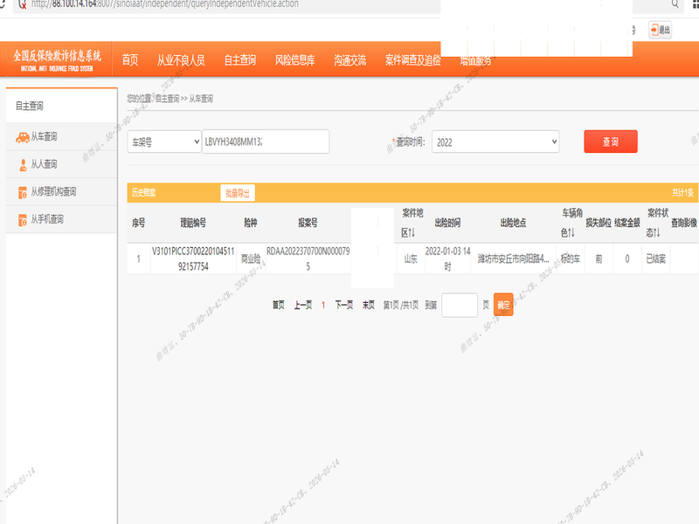Click the 从车查询 car icon

[23, 137]
